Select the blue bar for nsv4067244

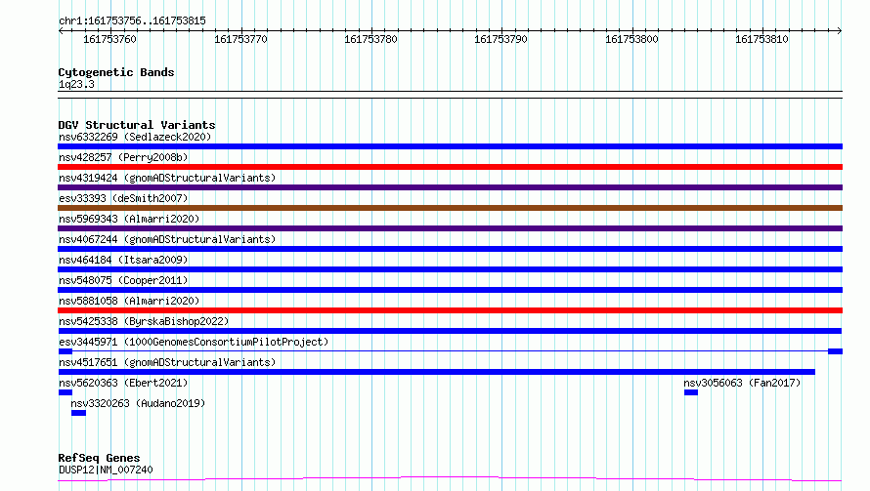click(450, 249)
